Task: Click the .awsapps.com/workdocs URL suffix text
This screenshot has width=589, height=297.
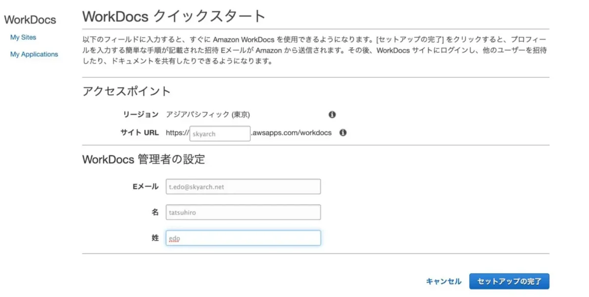Action: [x=292, y=133]
